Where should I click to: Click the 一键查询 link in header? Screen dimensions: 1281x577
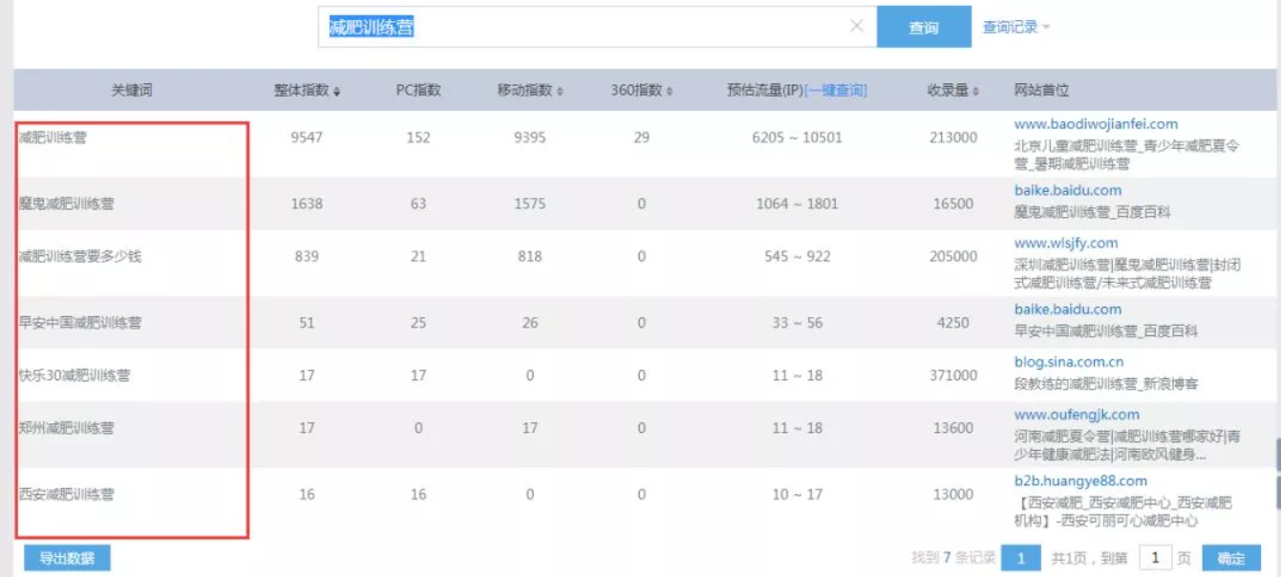[x=836, y=91]
